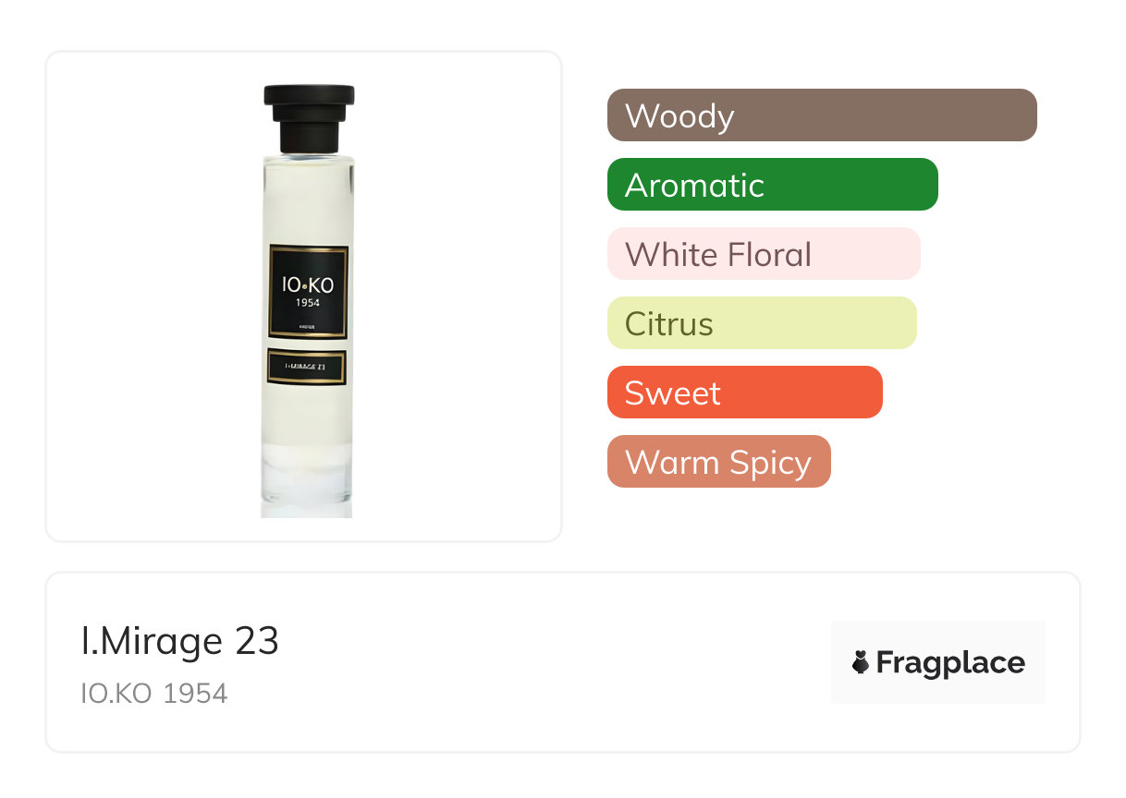This screenshot has height=798, width=1126.
Task: Select the orange Sweet accord bar
Action: (x=745, y=393)
